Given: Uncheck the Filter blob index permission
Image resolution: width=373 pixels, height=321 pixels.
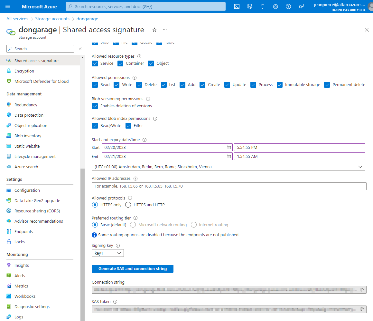Looking at the screenshot, I should pos(128,126).
